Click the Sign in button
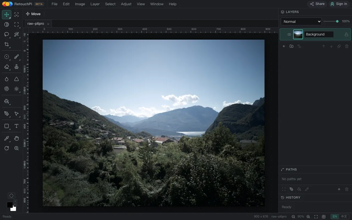352x220 pixels. [x=339, y=4]
